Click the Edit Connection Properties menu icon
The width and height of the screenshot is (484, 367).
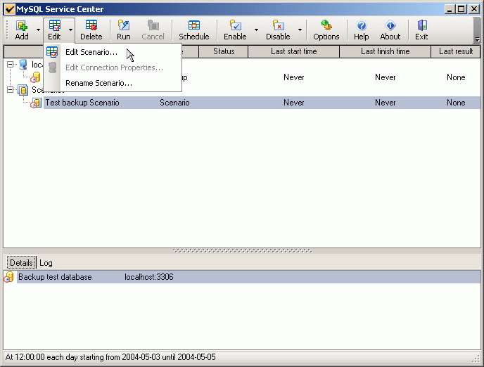pyautogui.click(x=53, y=67)
